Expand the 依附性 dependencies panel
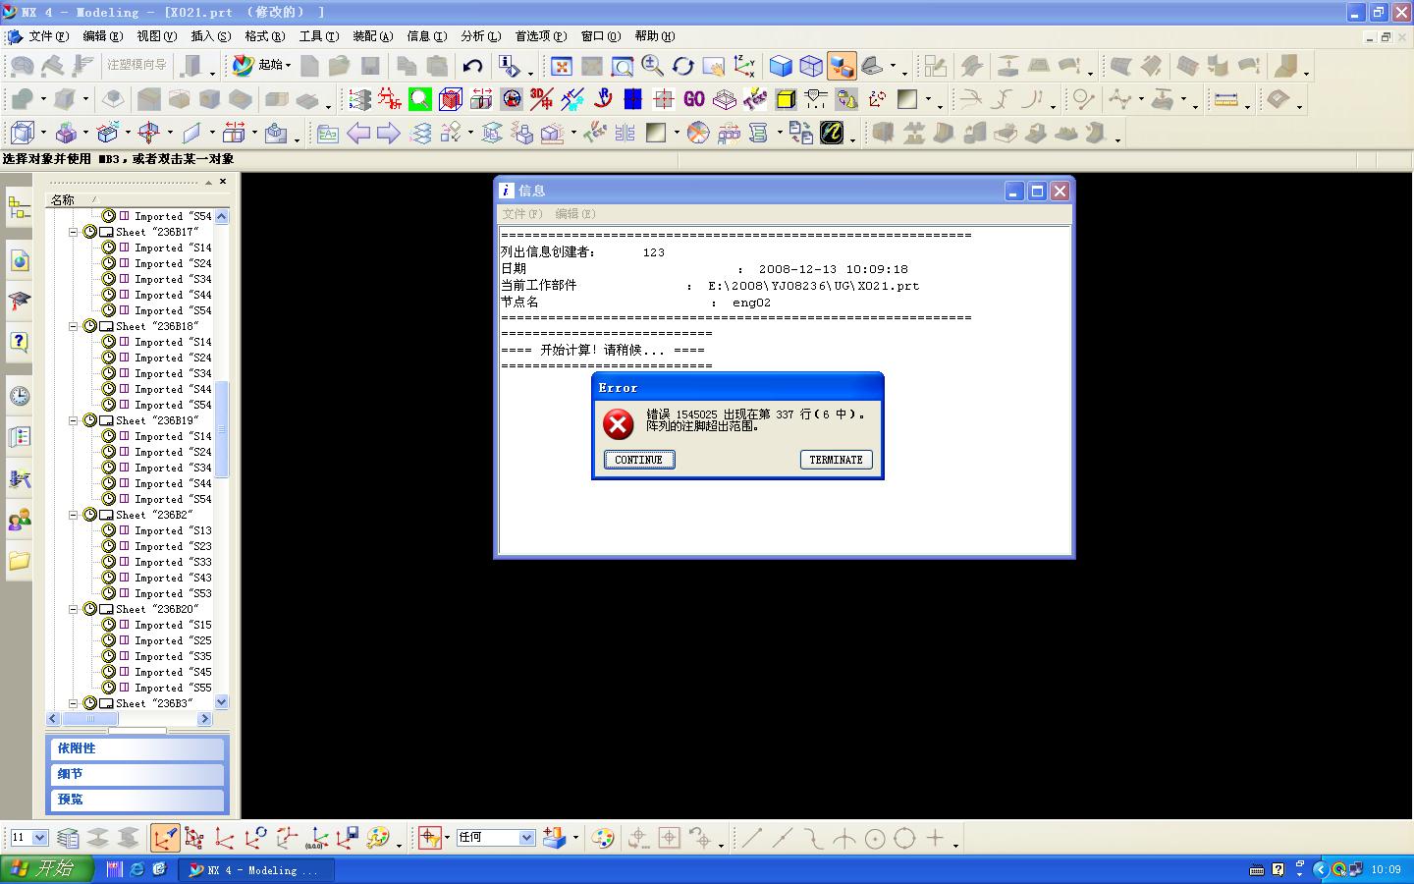Viewport: 1414px width, 884px height. click(136, 748)
